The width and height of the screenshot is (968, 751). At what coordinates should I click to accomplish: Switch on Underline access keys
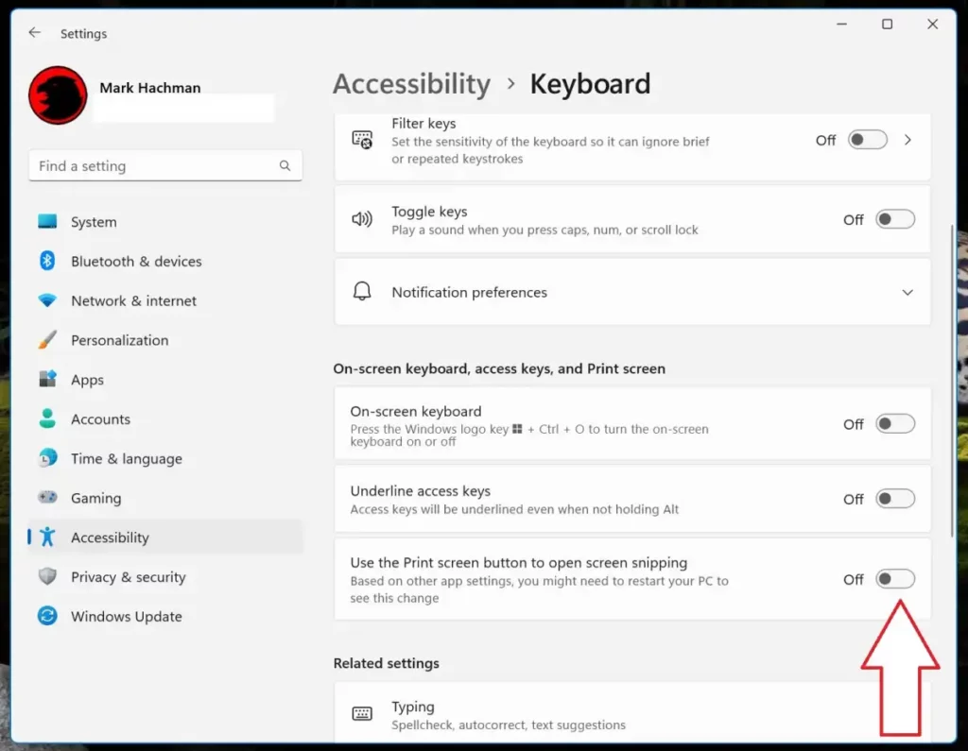coord(895,499)
